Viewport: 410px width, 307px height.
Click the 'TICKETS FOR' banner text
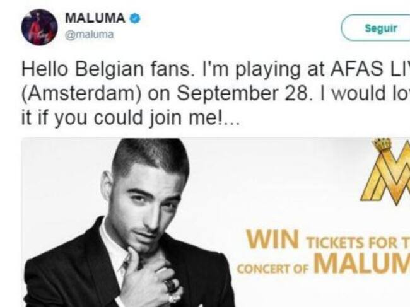pos(351,243)
